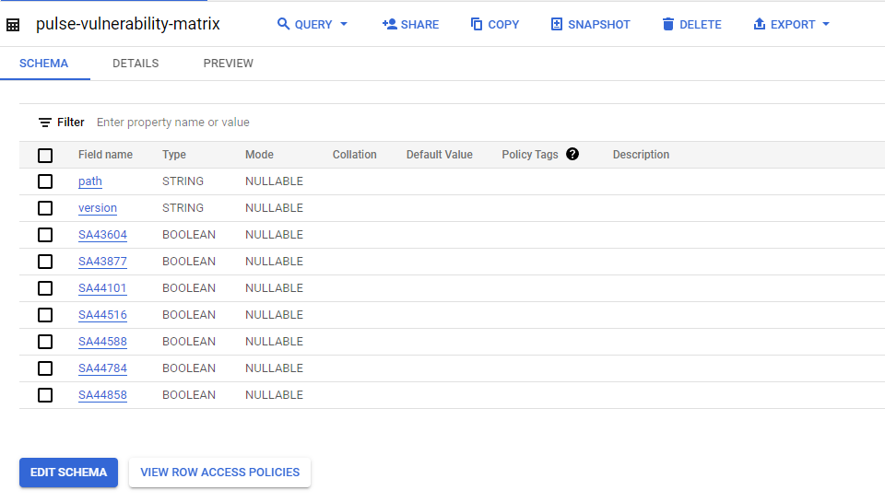This screenshot has height=502, width=885.
Task: Toggle the select-all header checkbox
Action: 45,155
